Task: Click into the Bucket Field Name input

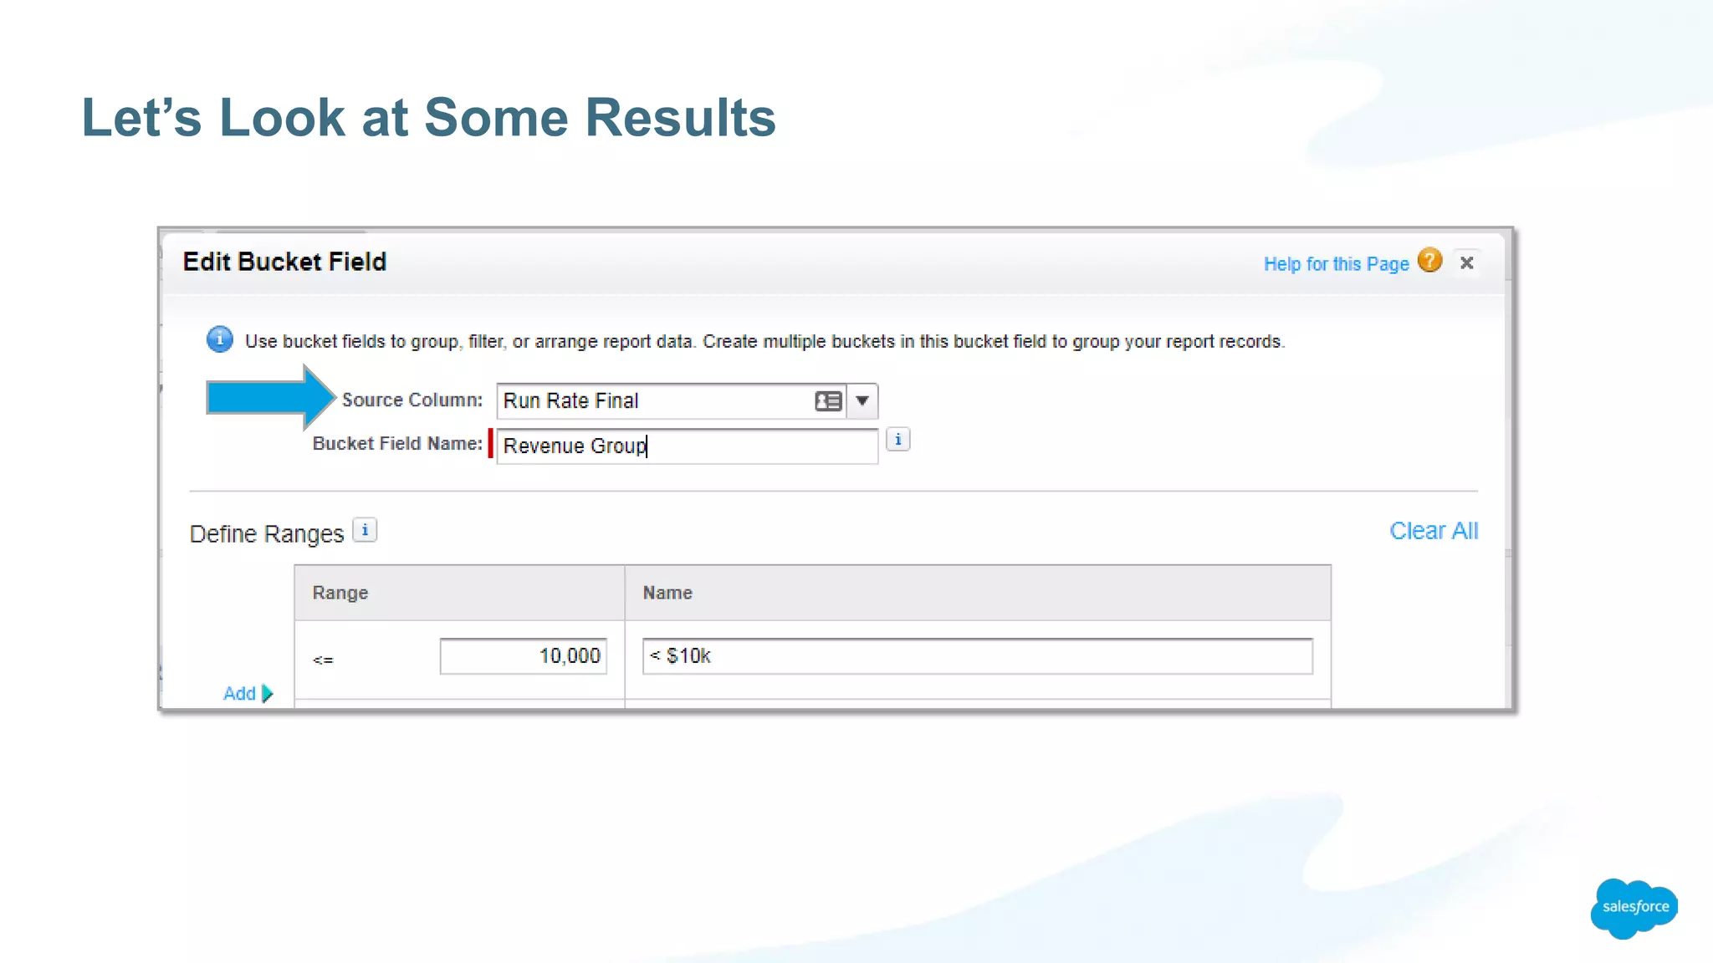Action: 686,446
